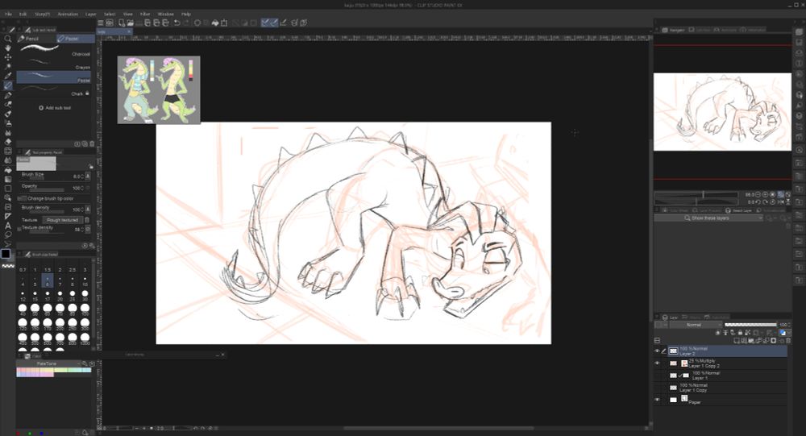Click the Navigator canvas preview thumbnail

(722, 112)
